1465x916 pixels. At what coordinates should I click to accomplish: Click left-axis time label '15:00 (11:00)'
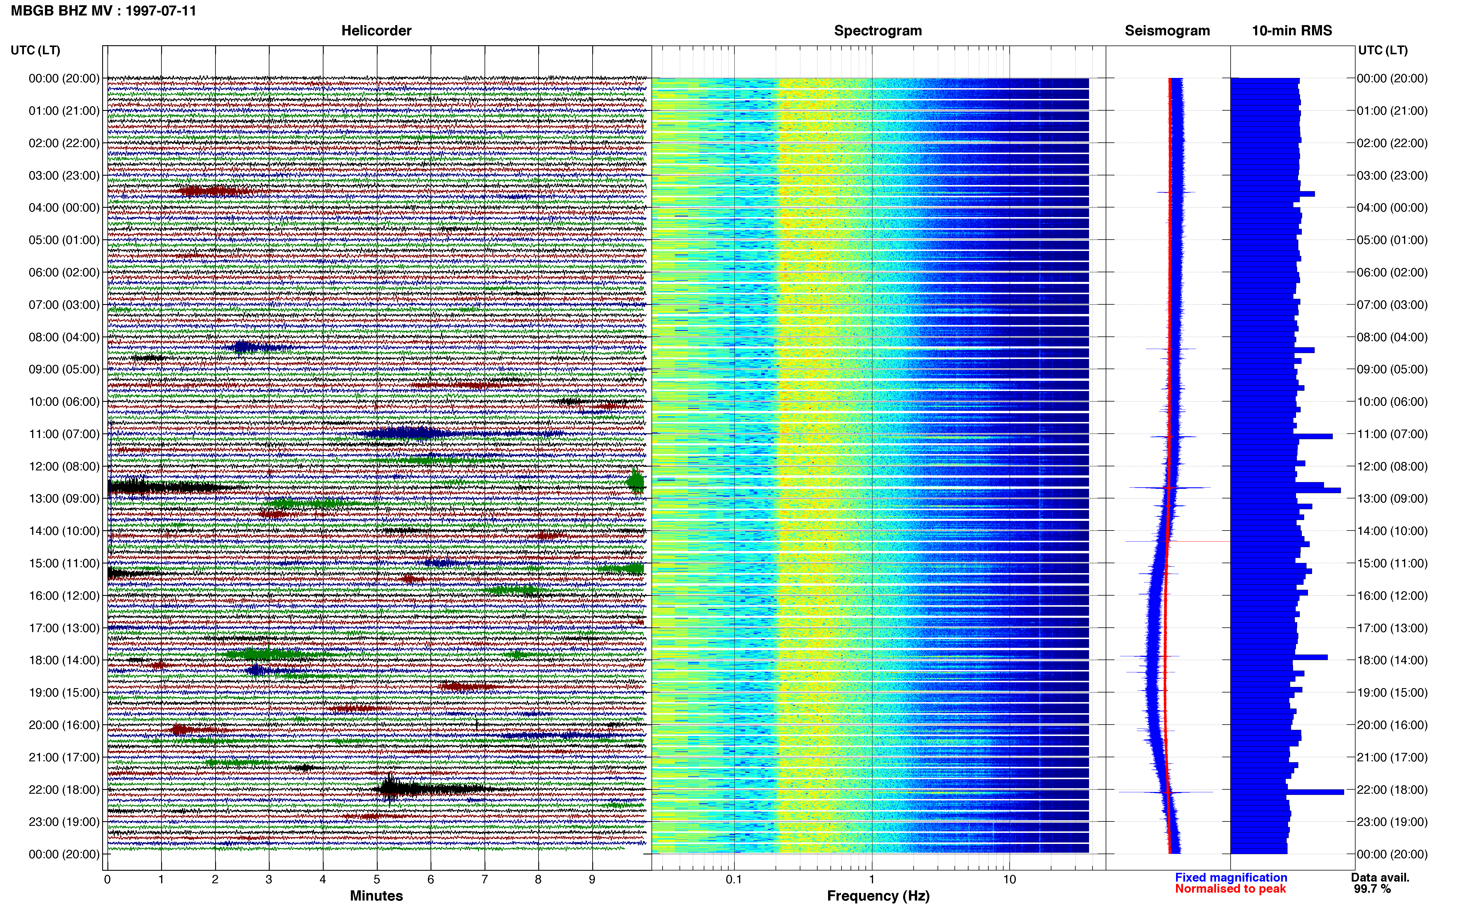click(64, 563)
